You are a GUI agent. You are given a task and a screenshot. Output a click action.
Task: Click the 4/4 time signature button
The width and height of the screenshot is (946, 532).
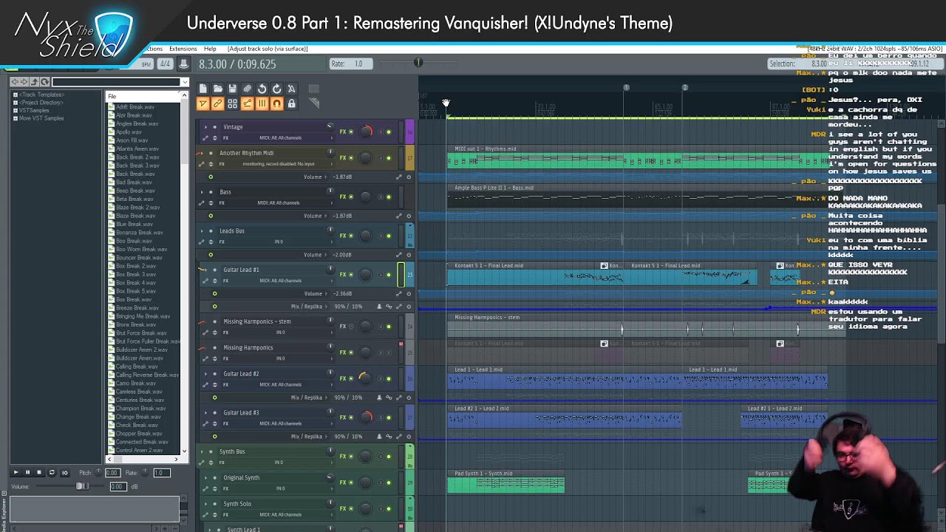[x=165, y=64]
